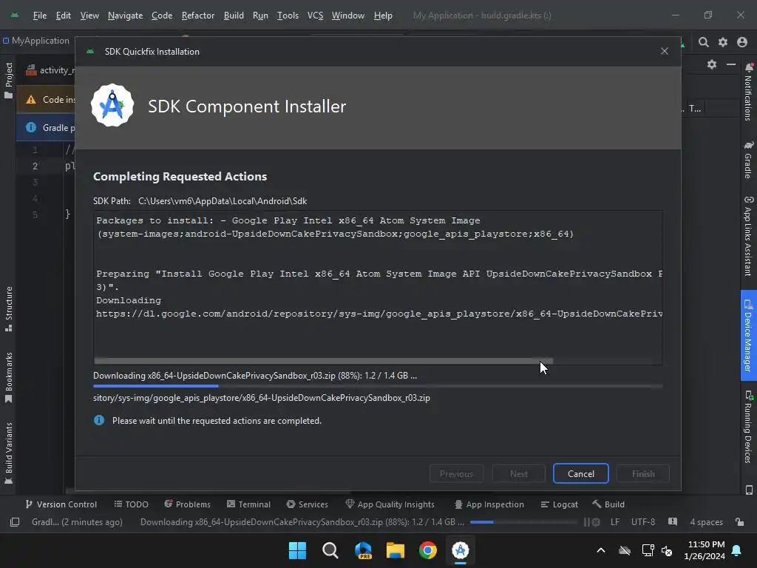Viewport: 757px width, 568px height.
Task: Click the Search Everywhere magnifier icon
Action: (x=704, y=42)
